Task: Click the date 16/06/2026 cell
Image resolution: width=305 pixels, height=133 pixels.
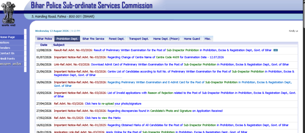Action: pos(44,82)
